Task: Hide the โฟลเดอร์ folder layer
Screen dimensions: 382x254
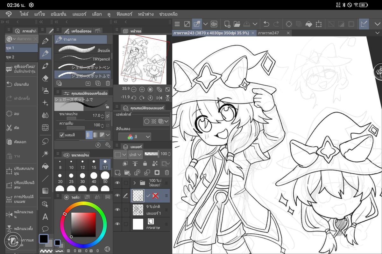Action: (x=117, y=183)
